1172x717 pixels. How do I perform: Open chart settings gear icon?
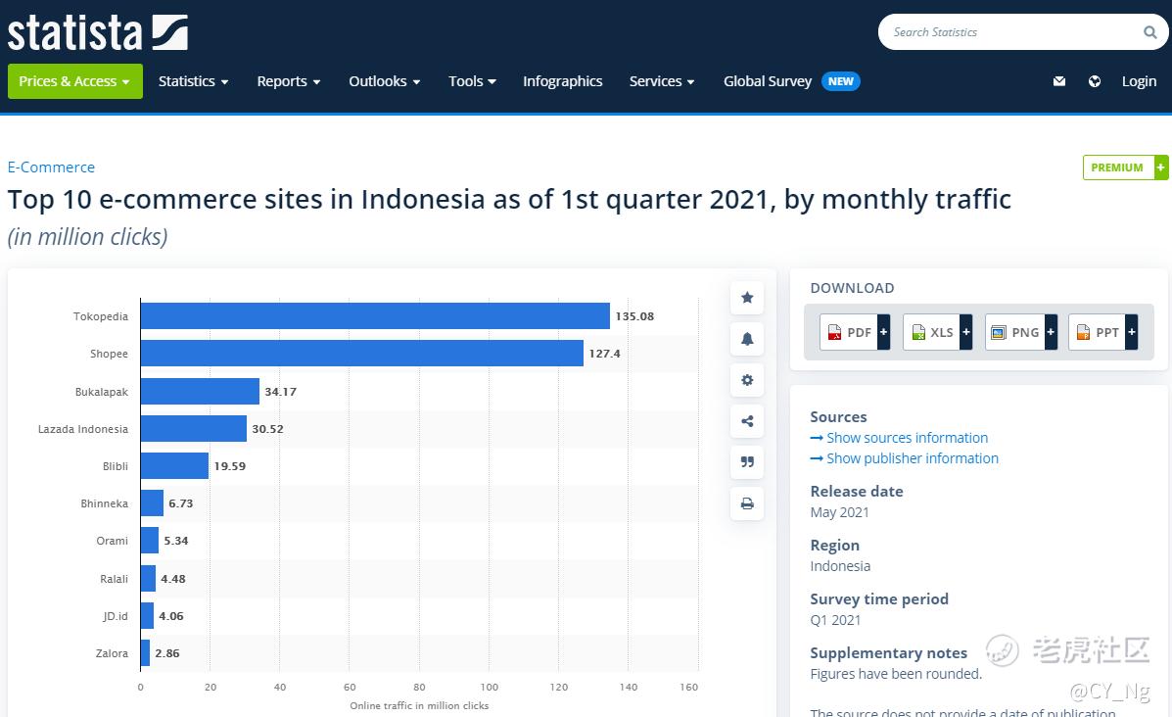pyautogui.click(x=747, y=380)
